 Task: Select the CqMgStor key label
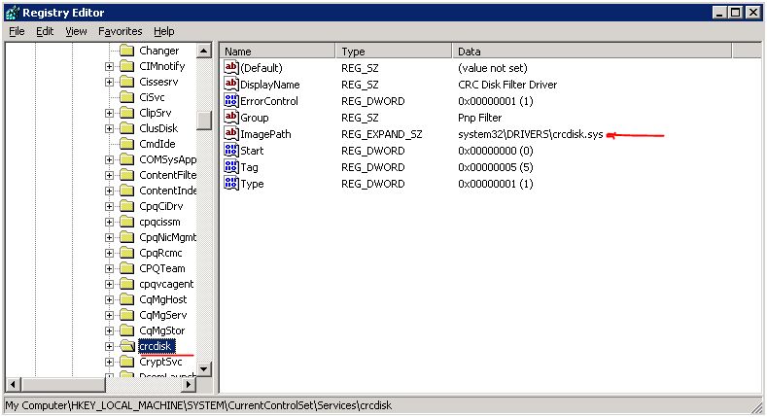tap(162, 330)
